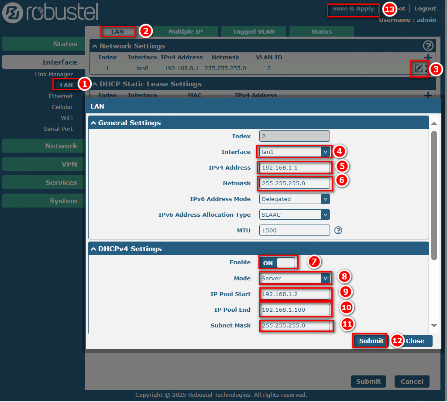Open the Interface dropdown showing lan1
Image resolution: width=447 pixels, height=402 pixels.
pyautogui.click(x=295, y=152)
